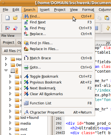Image resolution: width=111 pixels, height=135 pixels.
Task: Open the All files (*) filter dropdown
Action: (x=12, y=51)
